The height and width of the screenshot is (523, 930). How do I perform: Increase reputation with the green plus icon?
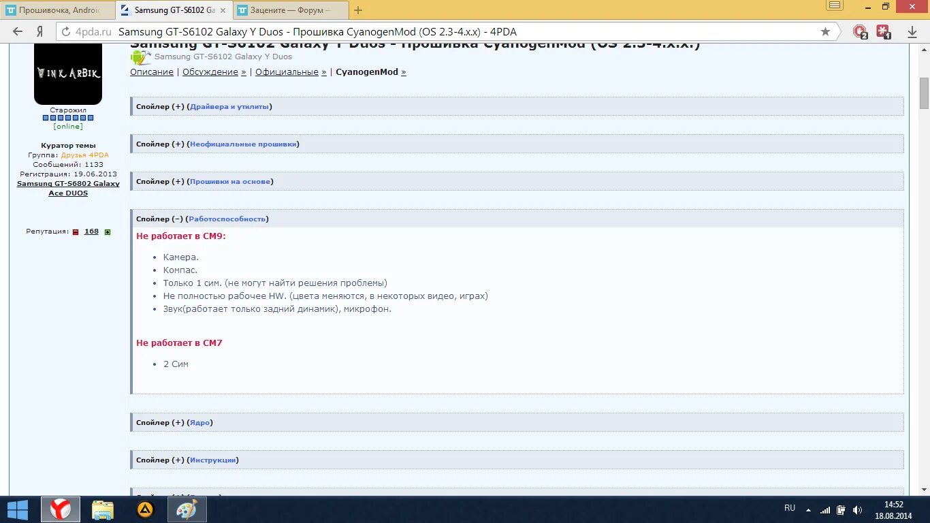pyautogui.click(x=108, y=232)
